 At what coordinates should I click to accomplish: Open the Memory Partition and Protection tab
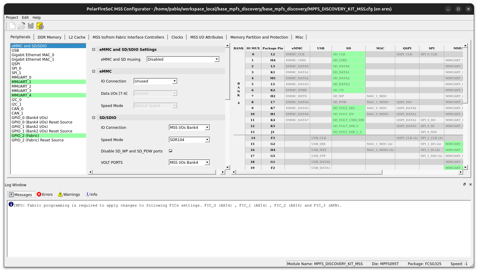click(x=259, y=37)
